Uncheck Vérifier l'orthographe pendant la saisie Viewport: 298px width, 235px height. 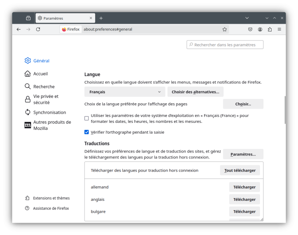(x=86, y=132)
